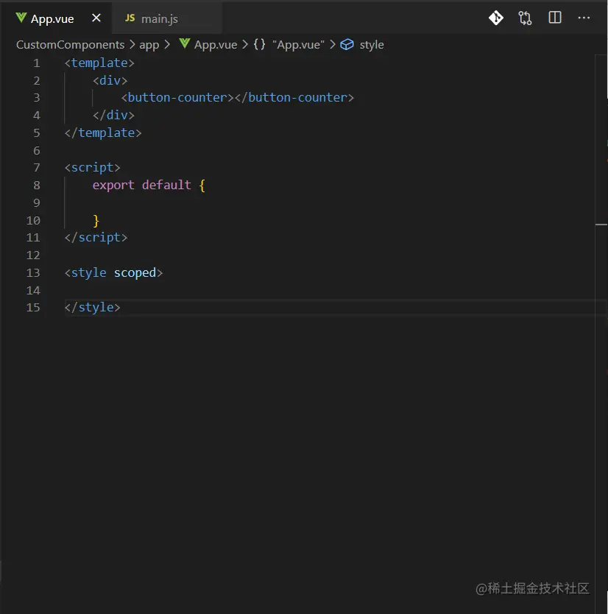This screenshot has height=614, width=608.
Task: Select the App.vue file breadcrumb
Action: click(216, 45)
